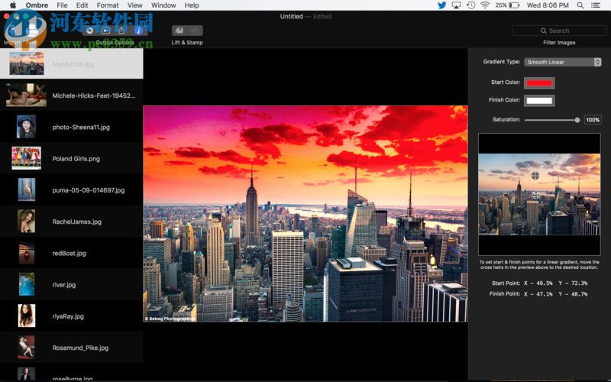
Task: Click the puma-05-09-014697.jpg file name
Action: click(89, 190)
